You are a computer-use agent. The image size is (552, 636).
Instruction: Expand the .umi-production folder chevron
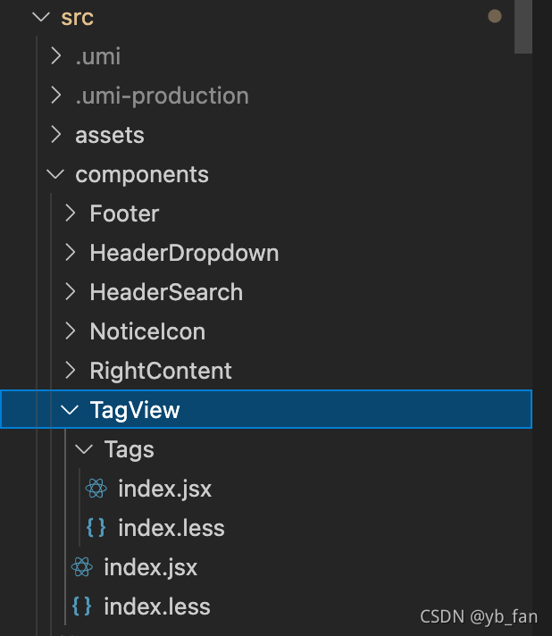(x=55, y=96)
